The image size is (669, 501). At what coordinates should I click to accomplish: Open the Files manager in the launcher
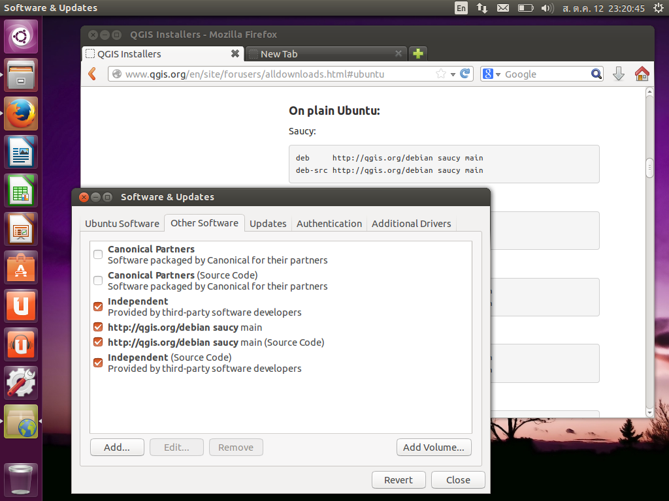21,76
